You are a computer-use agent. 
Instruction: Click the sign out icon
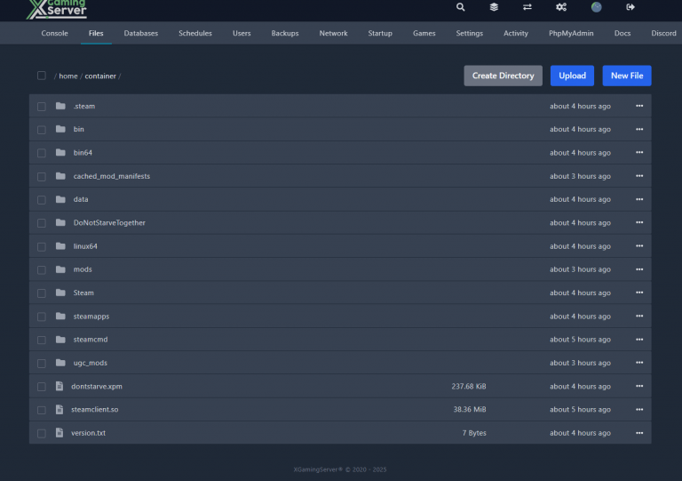(x=630, y=7)
